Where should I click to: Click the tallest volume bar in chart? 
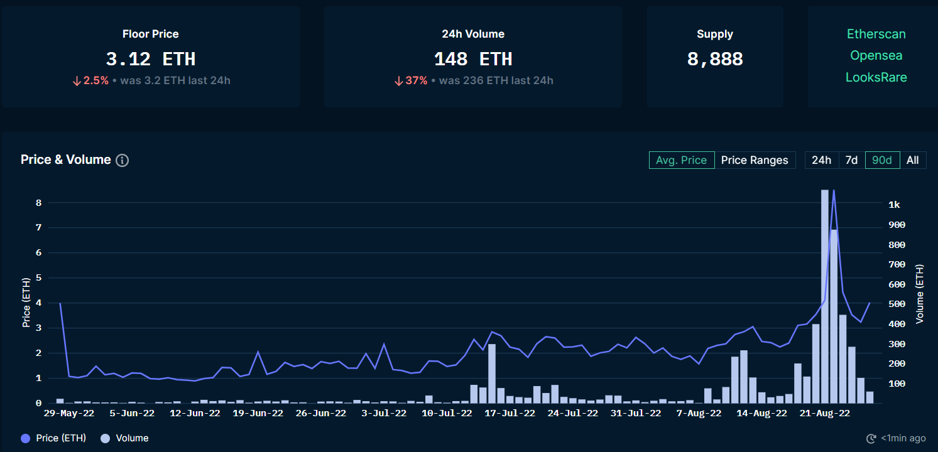825,295
